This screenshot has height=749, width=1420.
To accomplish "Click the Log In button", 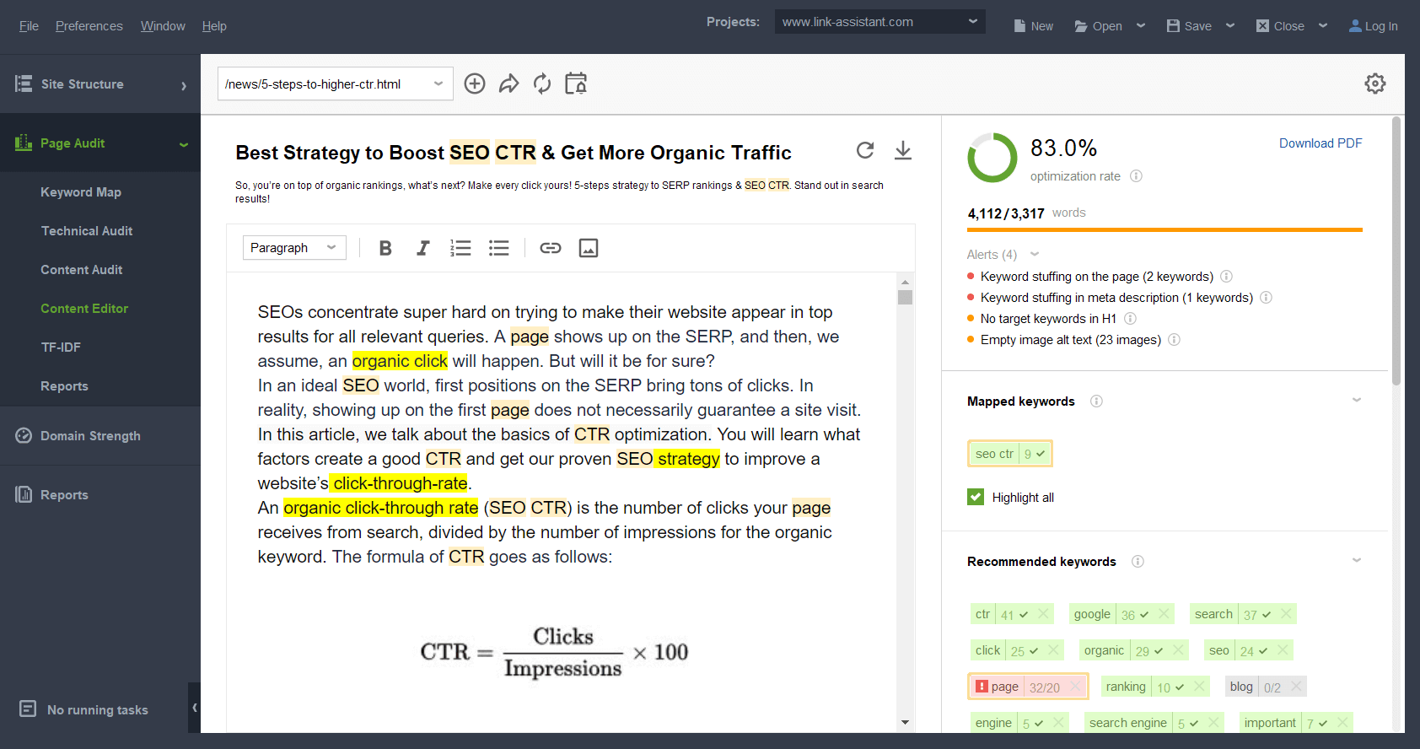I will click(1373, 26).
